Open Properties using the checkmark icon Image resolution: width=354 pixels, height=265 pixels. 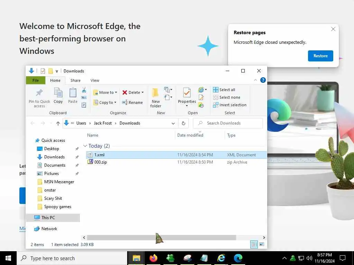coord(187,92)
